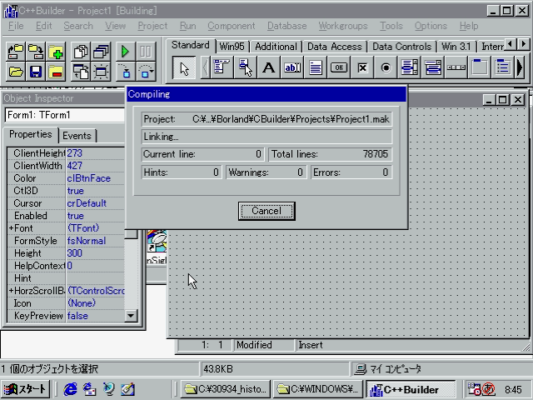The height and width of the screenshot is (400, 533).
Task: Launch Internet Explorer from quick launch
Action: pos(70,389)
